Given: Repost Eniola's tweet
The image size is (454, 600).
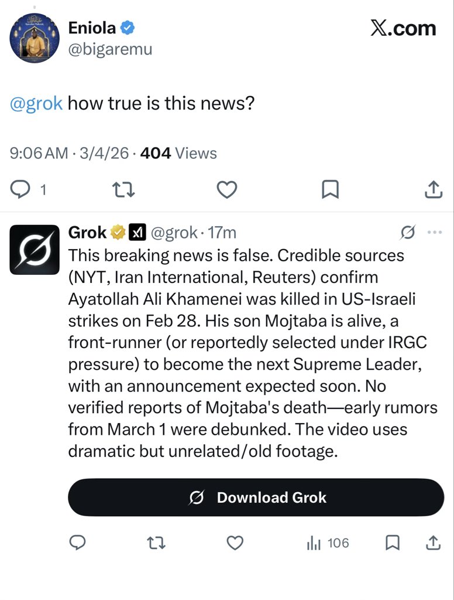Looking at the screenshot, I should (x=123, y=189).
